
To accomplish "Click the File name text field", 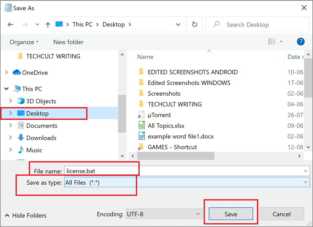I will tap(184, 171).
